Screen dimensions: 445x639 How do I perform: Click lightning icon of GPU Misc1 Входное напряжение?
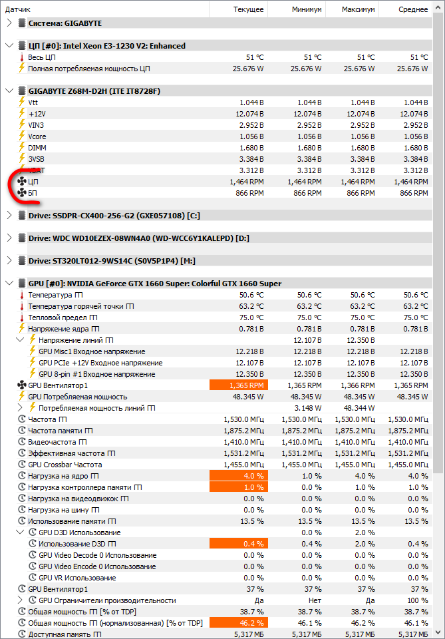click(33, 351)
